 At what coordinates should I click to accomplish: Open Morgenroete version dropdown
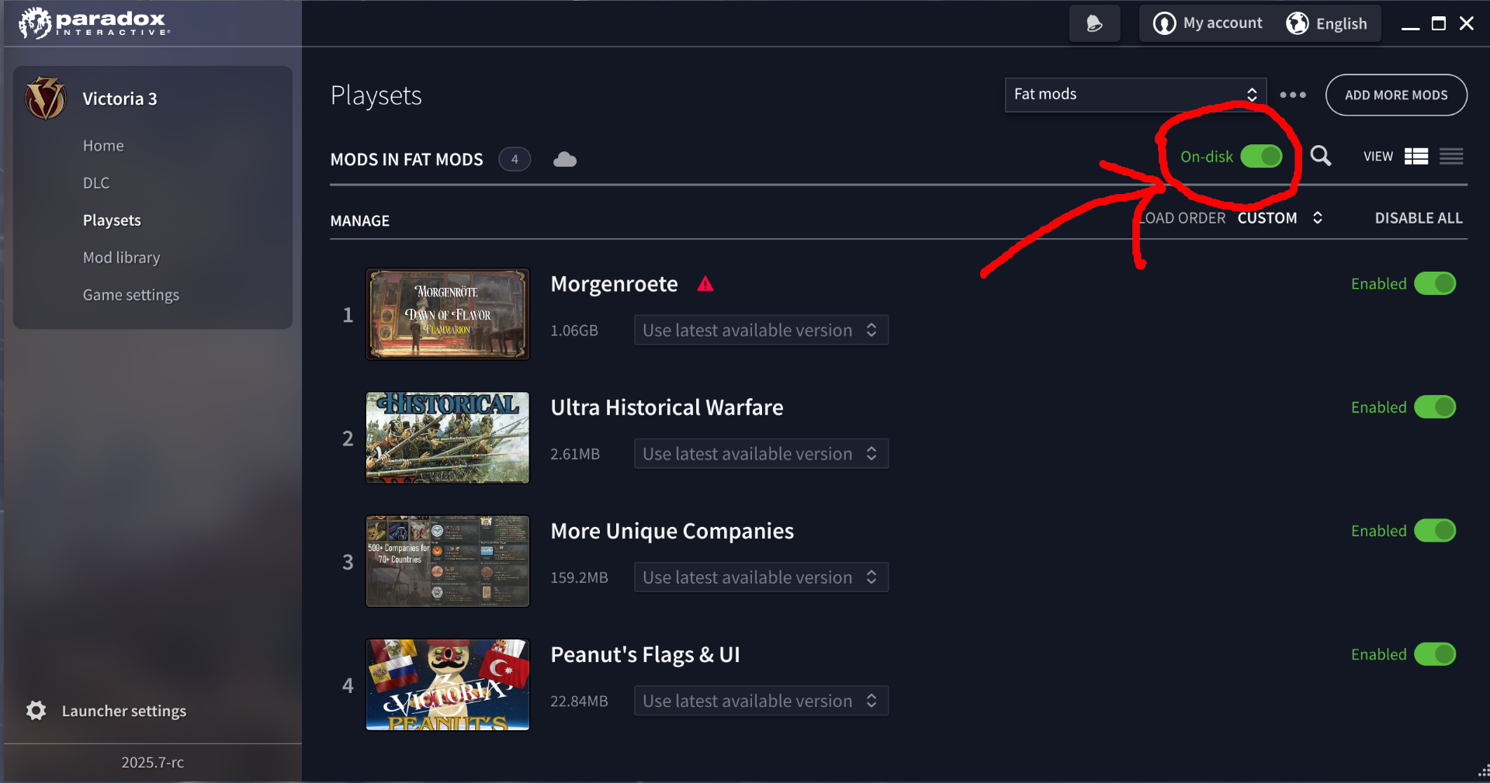click(761, 330)
